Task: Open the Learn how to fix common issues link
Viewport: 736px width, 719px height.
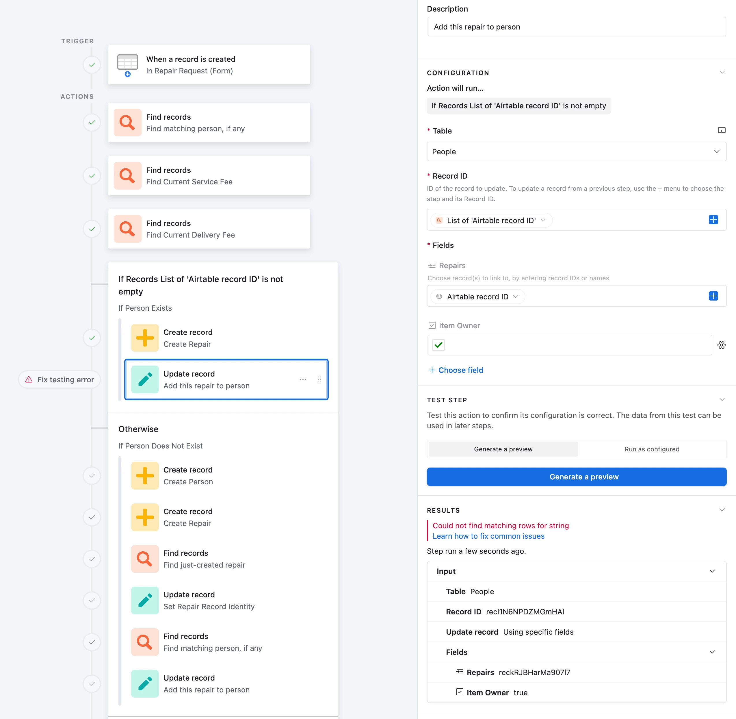Action: pos(488,536)
